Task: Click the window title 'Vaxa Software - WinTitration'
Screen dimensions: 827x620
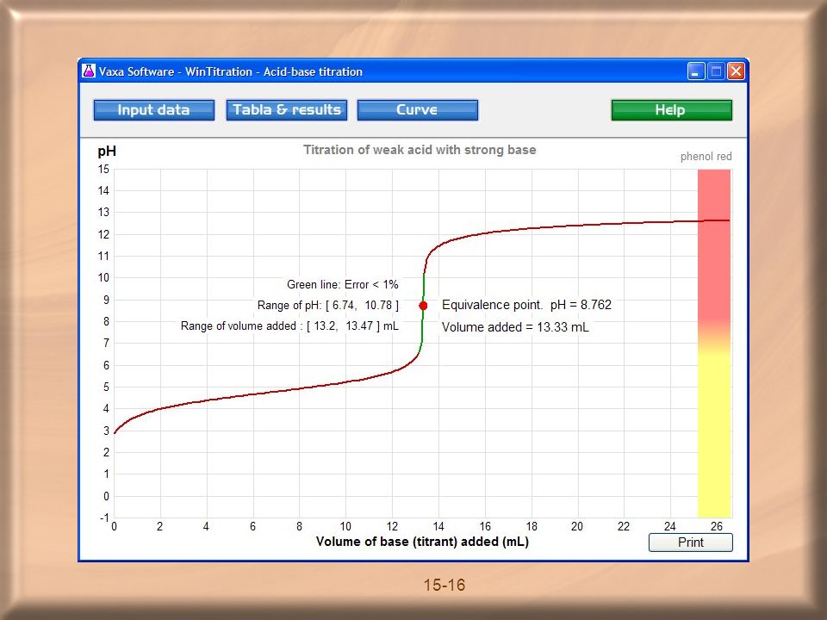Action: click(231, 71)
